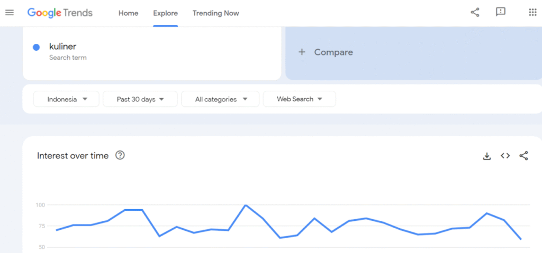Open the hamburger main menu
The width and height of the screenshot is (542, 253).
(x=9, y=13)
